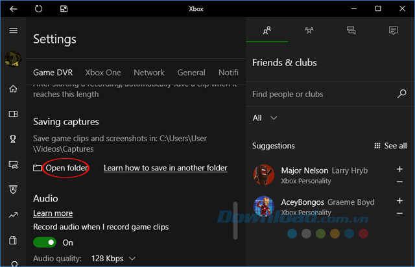
Task: Expand the All friends filter dropdown
Action: tap(265, 118)
